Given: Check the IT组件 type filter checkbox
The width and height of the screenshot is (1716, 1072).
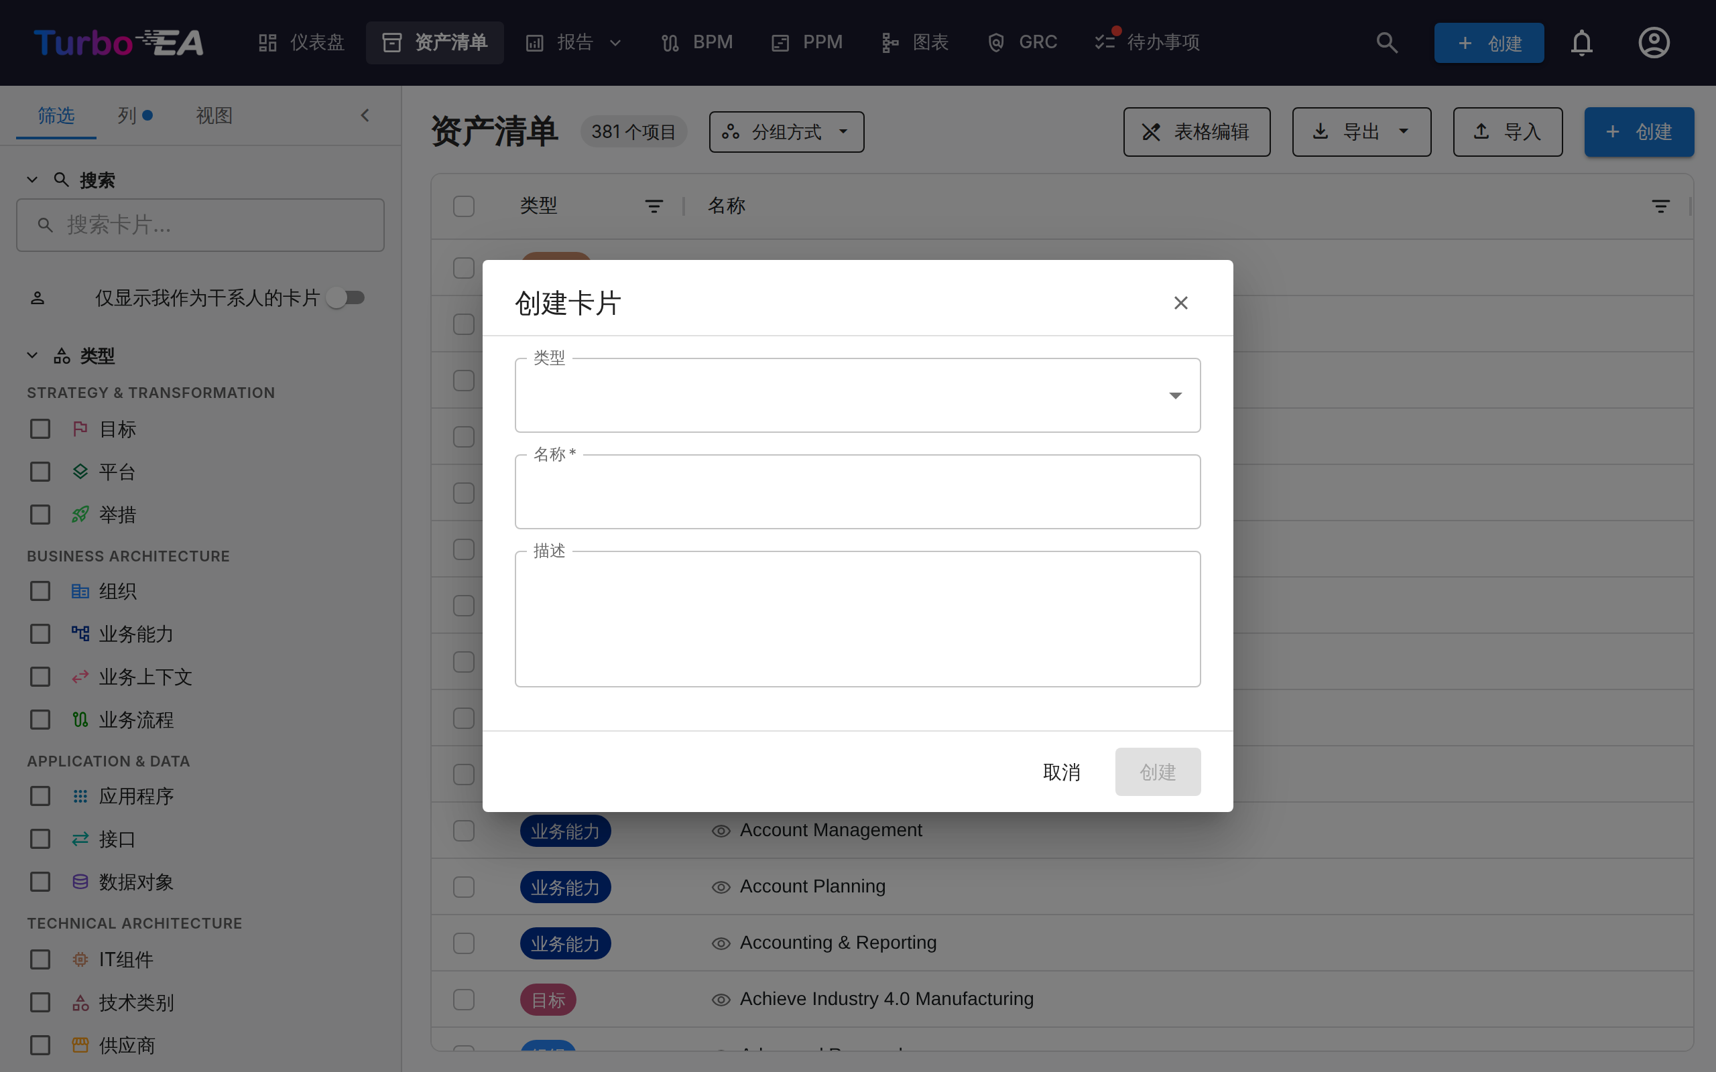Looking at the screenshot, I should click(40, 960).
